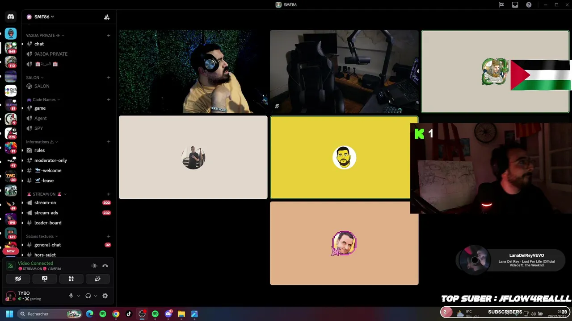This screenshot has width=572, height=321.
Task: Click the Video Connected status text
Action: 35,263
